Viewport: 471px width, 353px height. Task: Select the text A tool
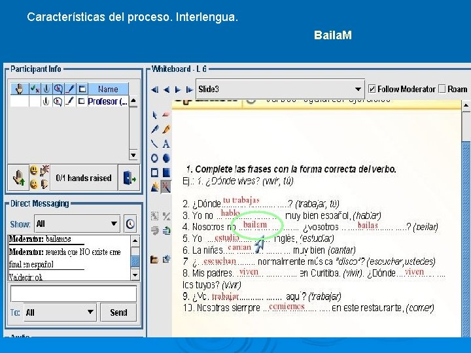[166, 144]
